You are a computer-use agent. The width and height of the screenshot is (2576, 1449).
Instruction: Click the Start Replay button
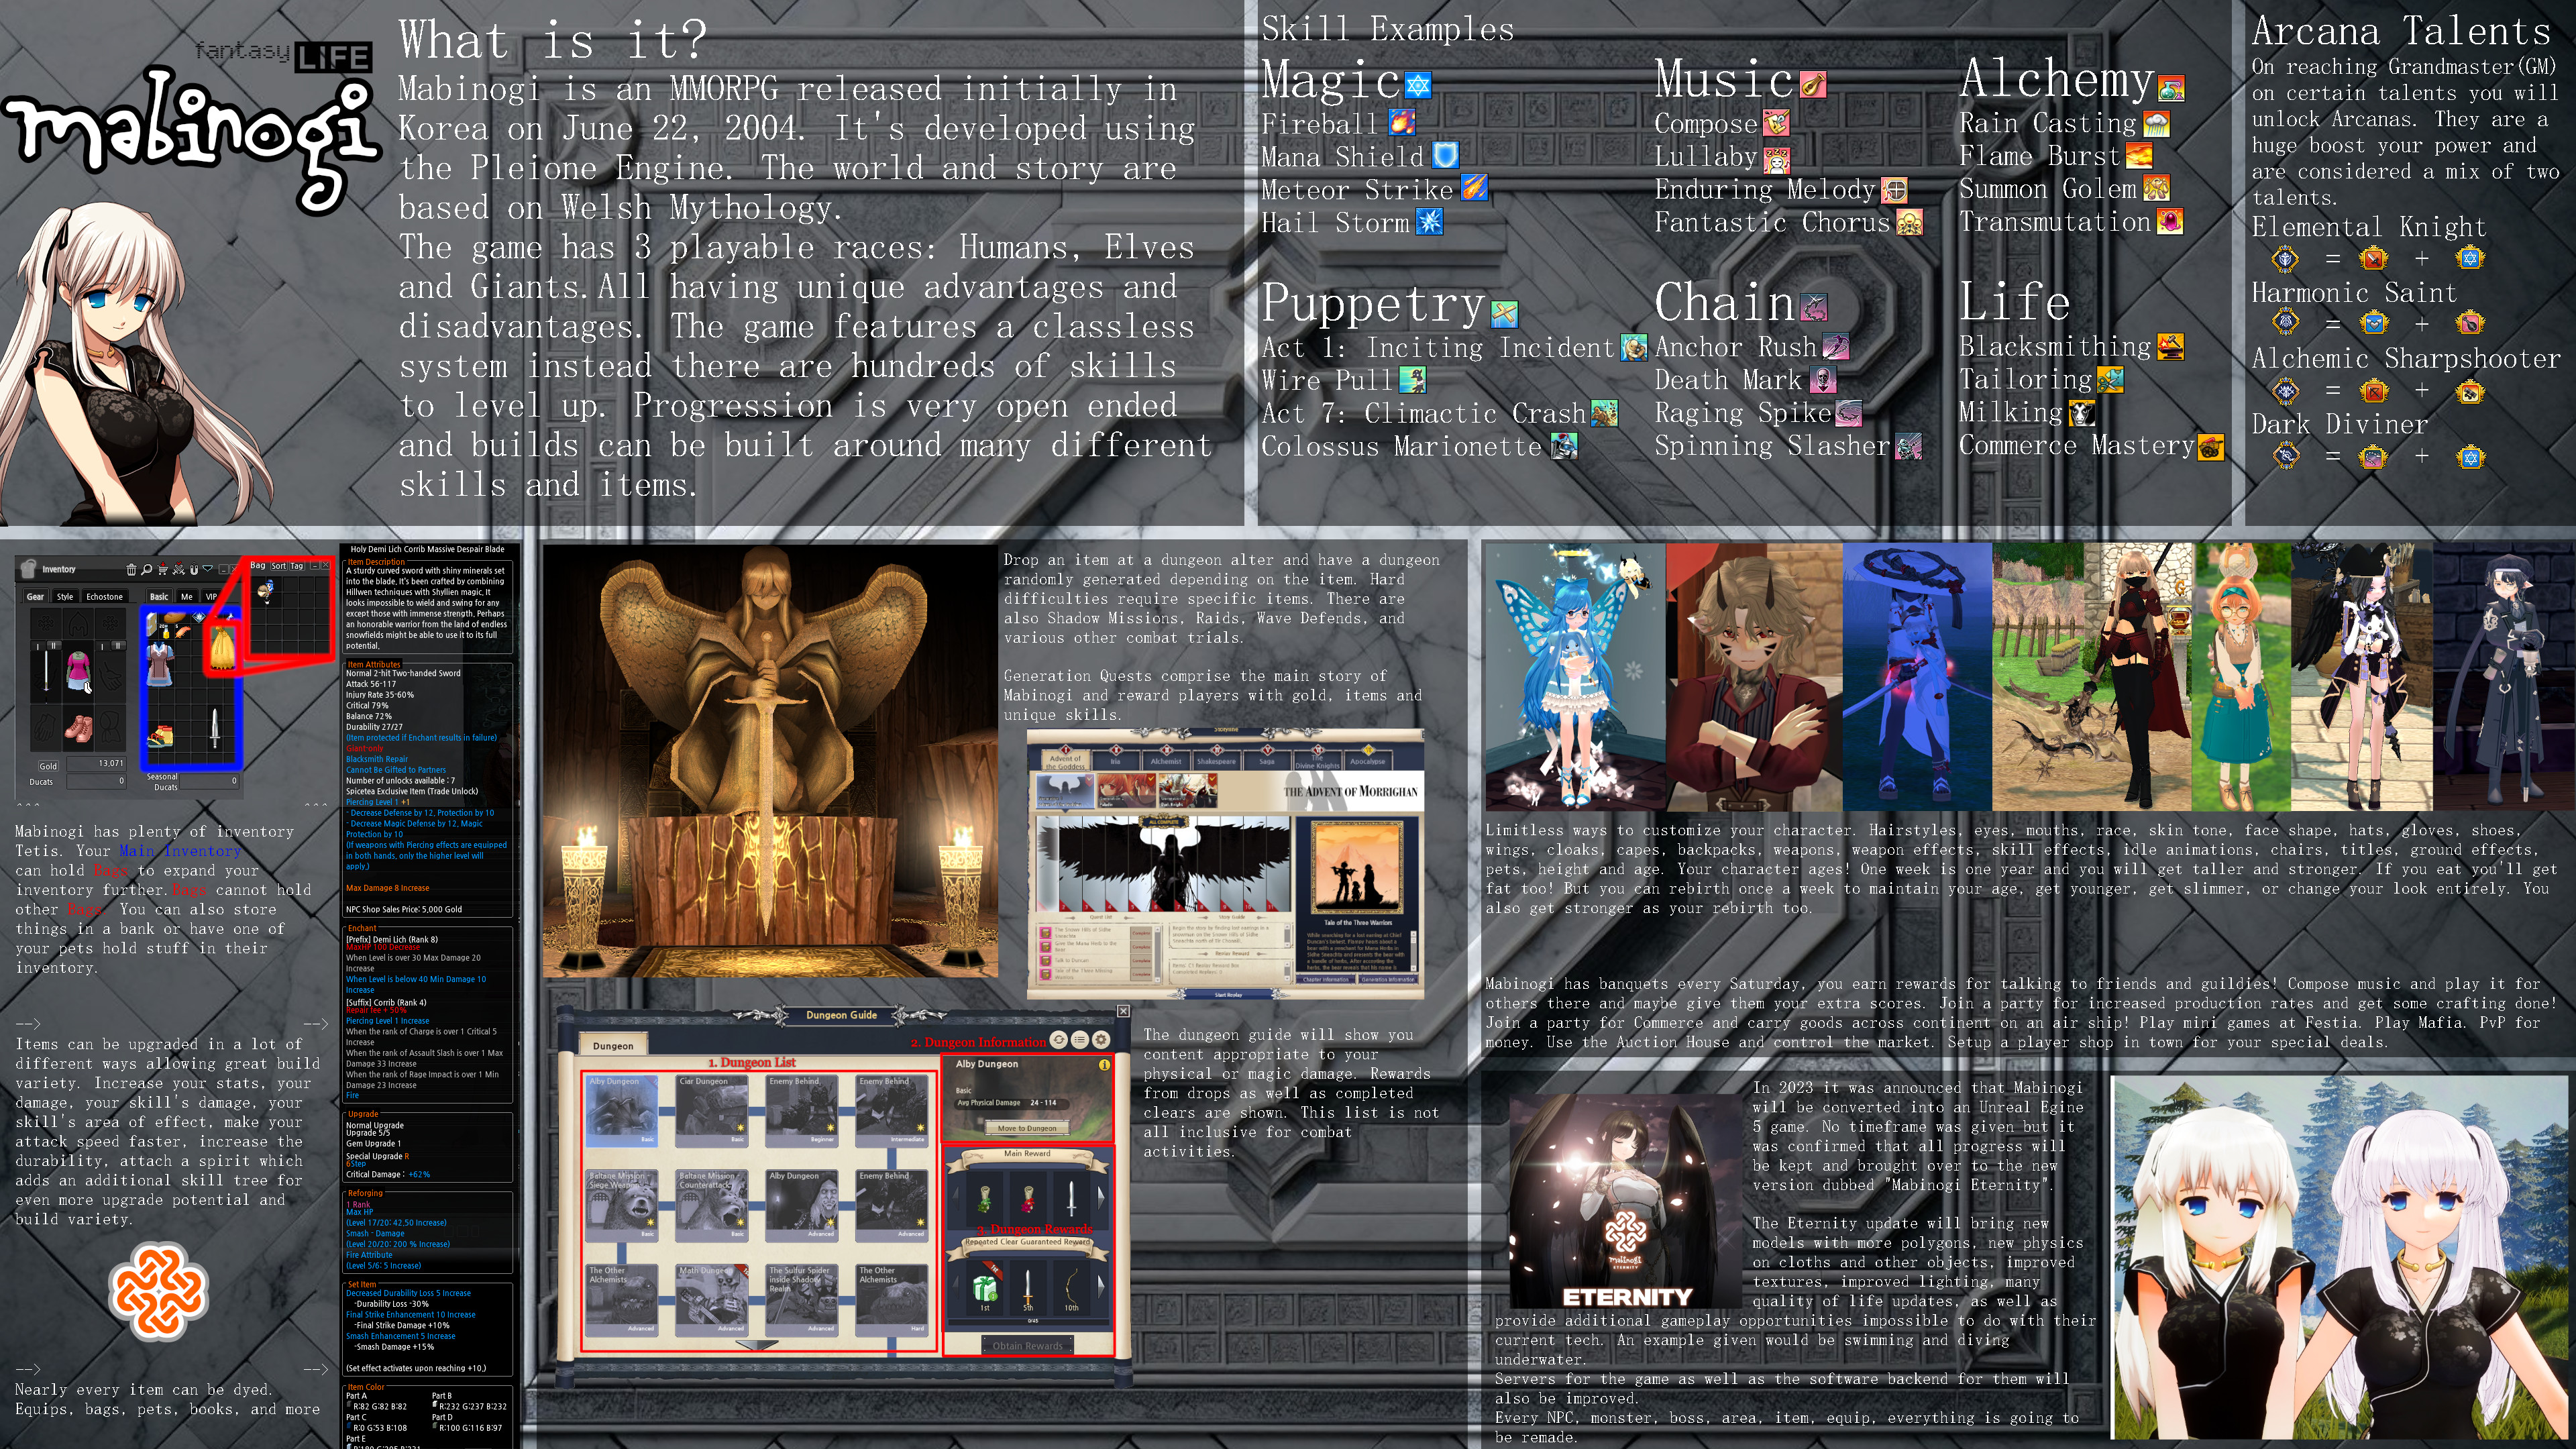tap(1229, 995)
